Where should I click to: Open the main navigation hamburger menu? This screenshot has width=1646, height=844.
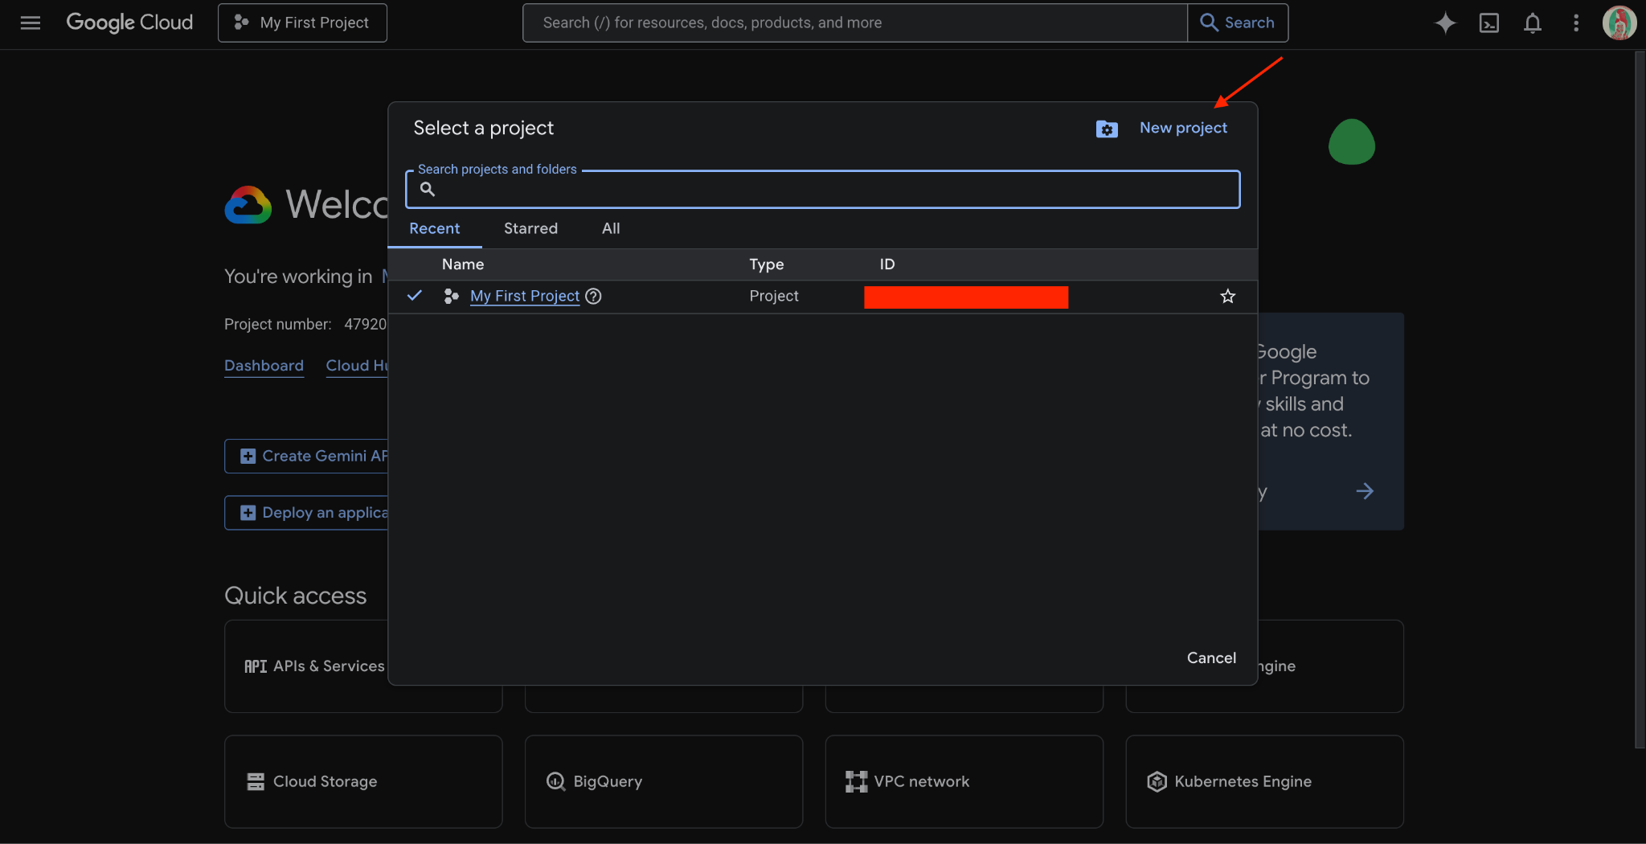(x=31, y=23)
